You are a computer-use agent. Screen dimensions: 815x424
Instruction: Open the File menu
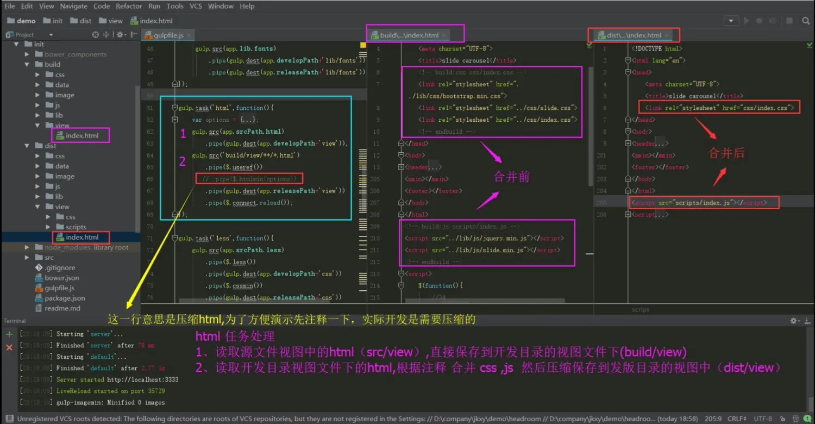(x=10, y=6)
